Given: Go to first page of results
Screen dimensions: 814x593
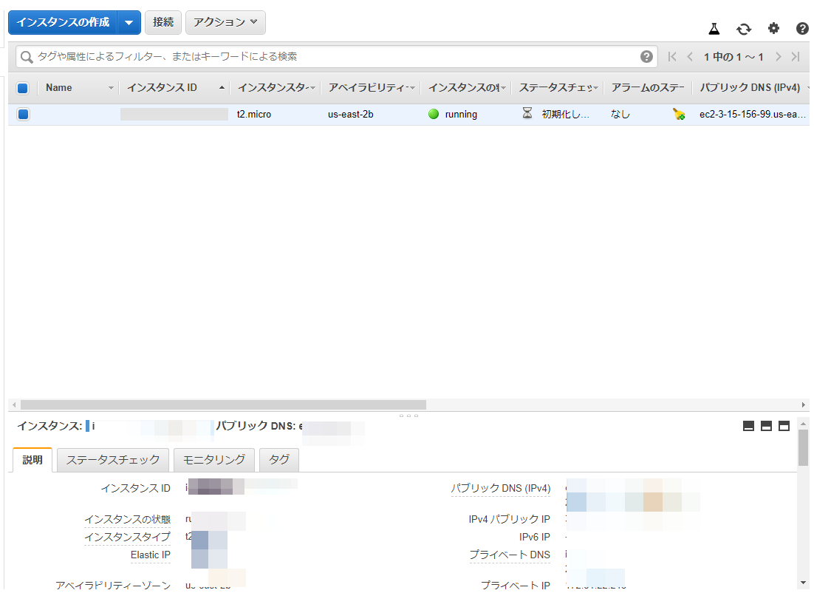Looking at the screenshot, I should click(x=672, y=57).
